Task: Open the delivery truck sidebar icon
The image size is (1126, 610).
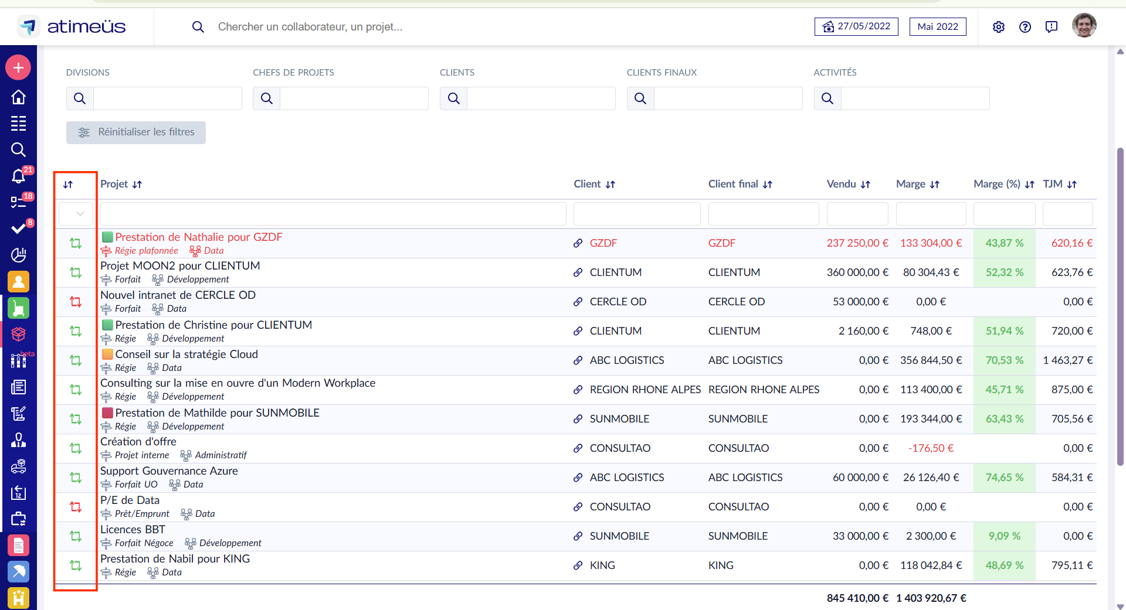Action: pyautogui.click(x=18, y=466)
